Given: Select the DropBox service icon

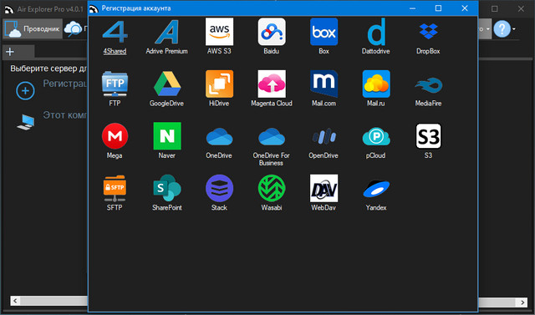Looking at the screenshot, I should (428, 32).
